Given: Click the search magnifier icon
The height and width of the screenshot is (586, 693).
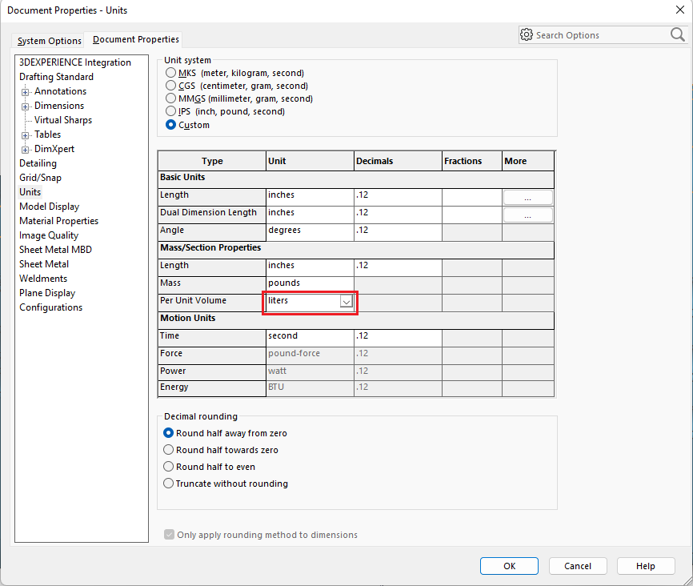Looking at the screenshot, I should (677, 34).
